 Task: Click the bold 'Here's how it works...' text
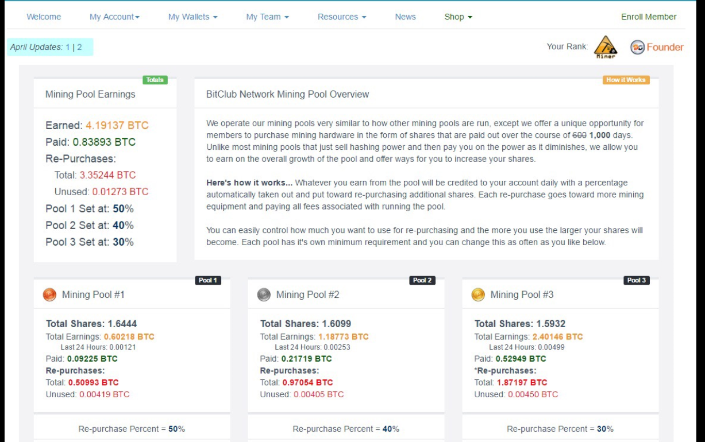click(249, 183)
